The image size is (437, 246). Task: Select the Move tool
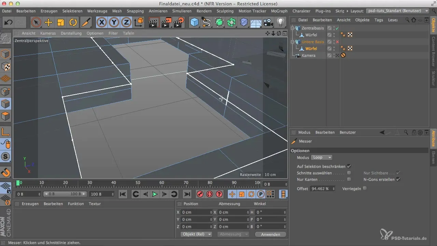pyautogui.click(x=48, y=23)
